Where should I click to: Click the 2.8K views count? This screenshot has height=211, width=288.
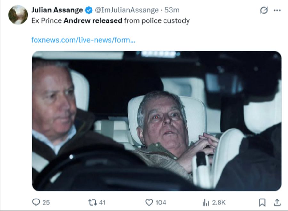click(219, 202)
